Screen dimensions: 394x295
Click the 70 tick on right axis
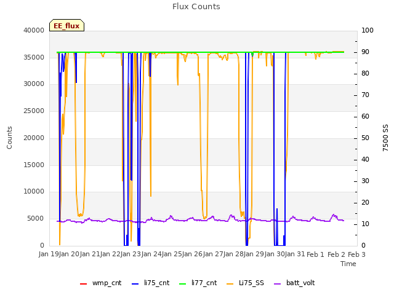[365, 95]
